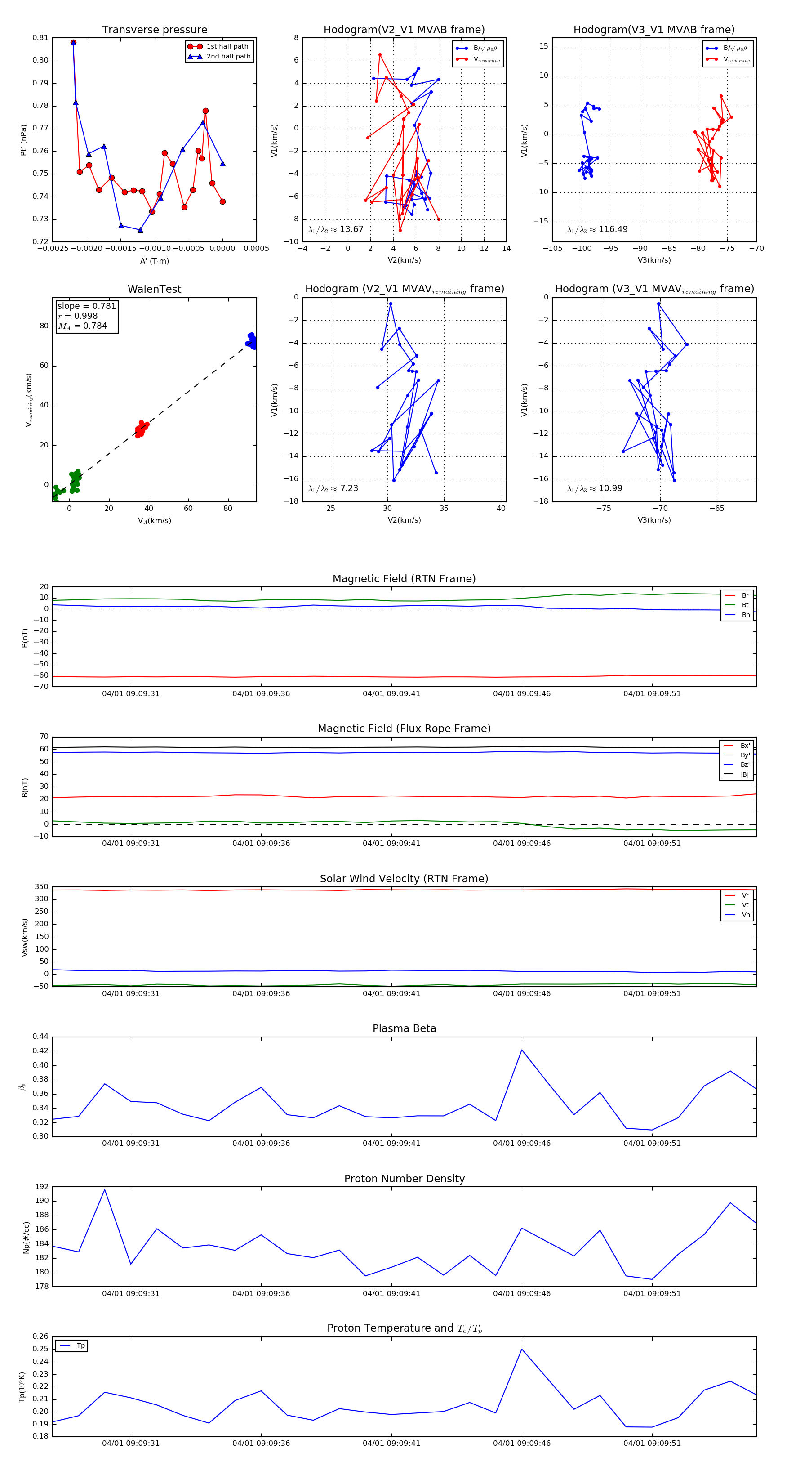Click the 'Hodogram(V2_V1 MVAB frame)' title
The height and width of the screenshot is (1484, 809).
(404, 30)
